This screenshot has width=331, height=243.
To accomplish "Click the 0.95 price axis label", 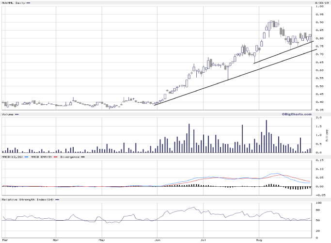I will tap(319, 14).
